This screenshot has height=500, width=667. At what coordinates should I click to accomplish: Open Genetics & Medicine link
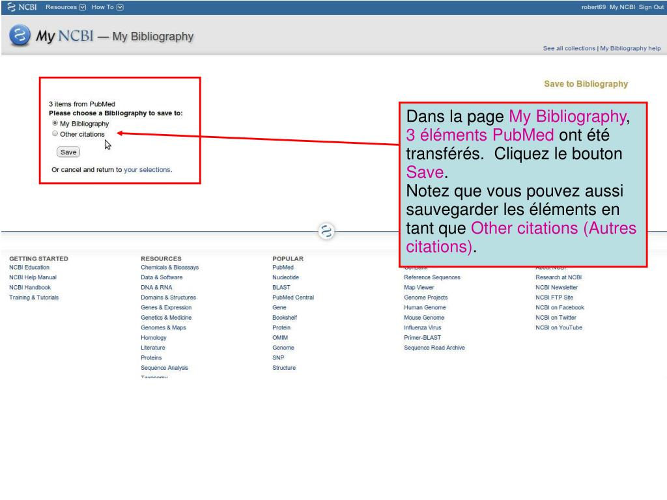tap(166, 318)
